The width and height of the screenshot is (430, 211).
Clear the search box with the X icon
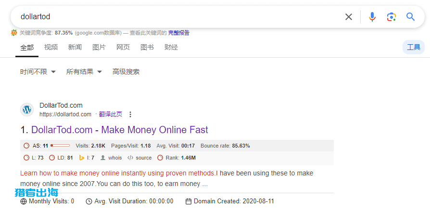tap(349, 17)
